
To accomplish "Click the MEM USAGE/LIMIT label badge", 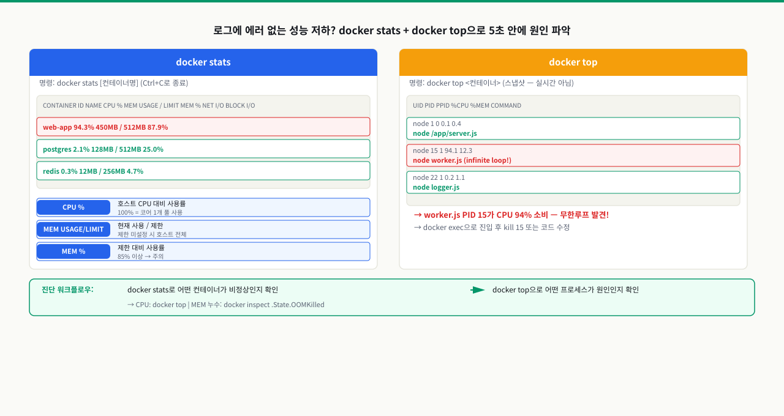I will (x=73, y=229).
